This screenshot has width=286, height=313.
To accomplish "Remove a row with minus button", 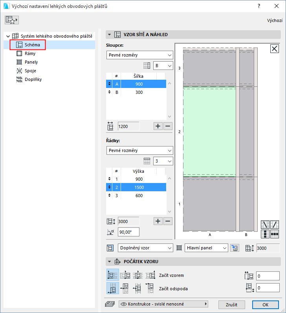I will tap(168, 221).
